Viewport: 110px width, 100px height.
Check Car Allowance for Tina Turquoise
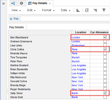click(x=105, y=57)
